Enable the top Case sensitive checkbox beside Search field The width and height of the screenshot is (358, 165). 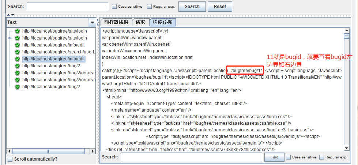tap(114, 6)
